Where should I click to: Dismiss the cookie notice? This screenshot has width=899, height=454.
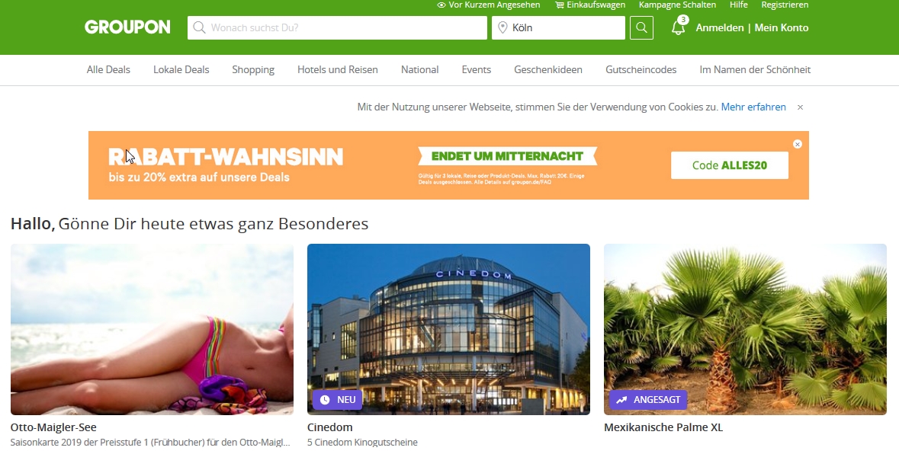[800, 107]
